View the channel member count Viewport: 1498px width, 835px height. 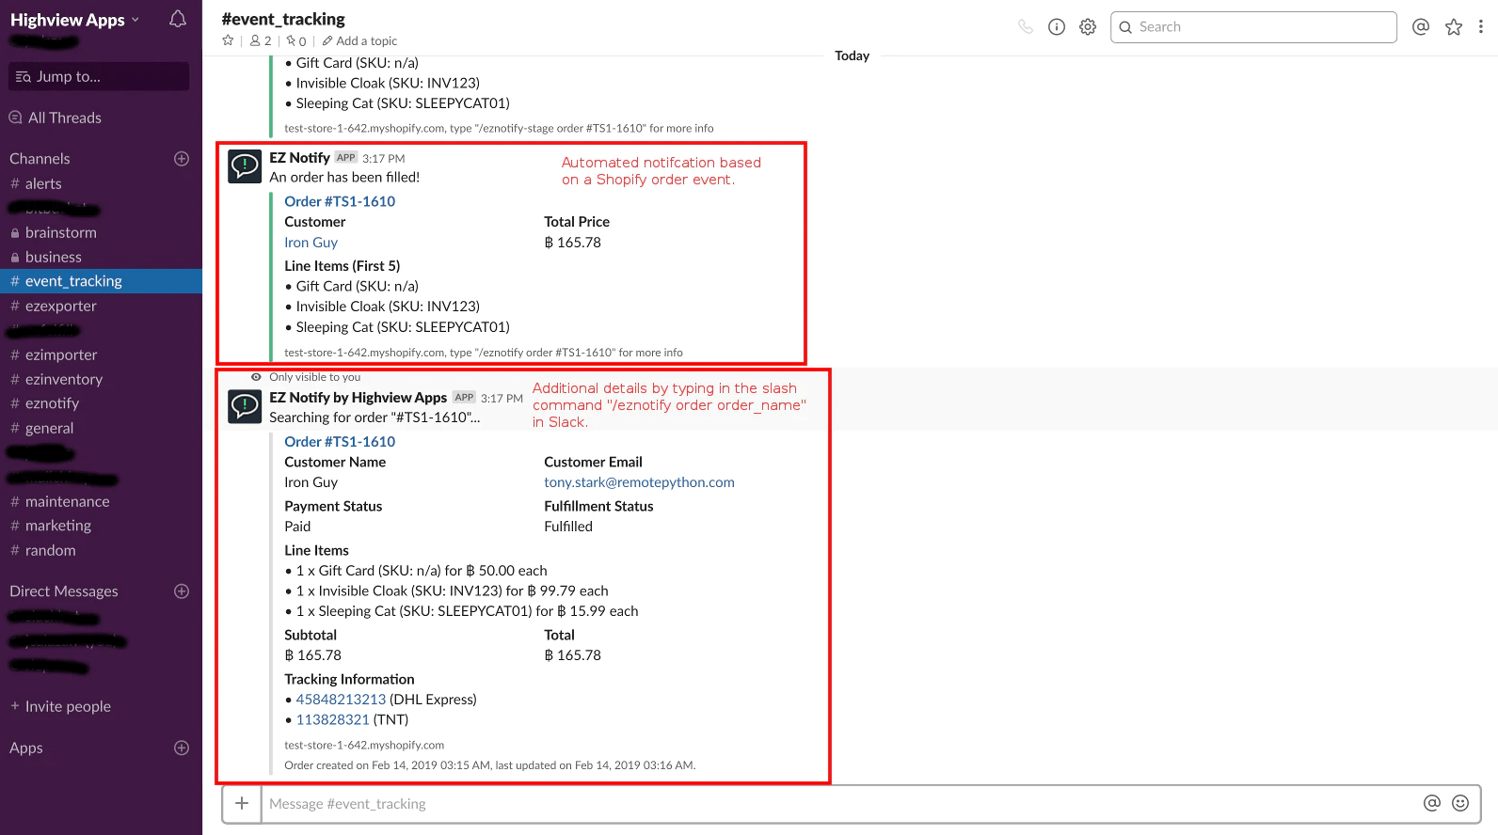261,40
